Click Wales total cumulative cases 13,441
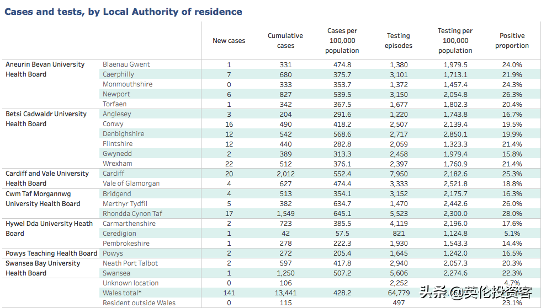 286,293
